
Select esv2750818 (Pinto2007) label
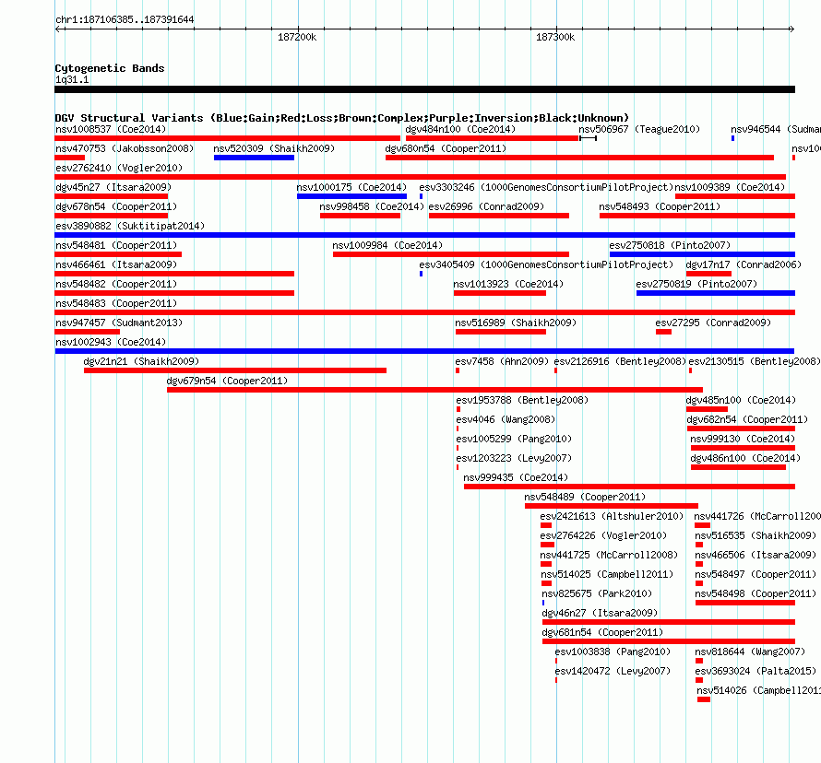(670, 245)
